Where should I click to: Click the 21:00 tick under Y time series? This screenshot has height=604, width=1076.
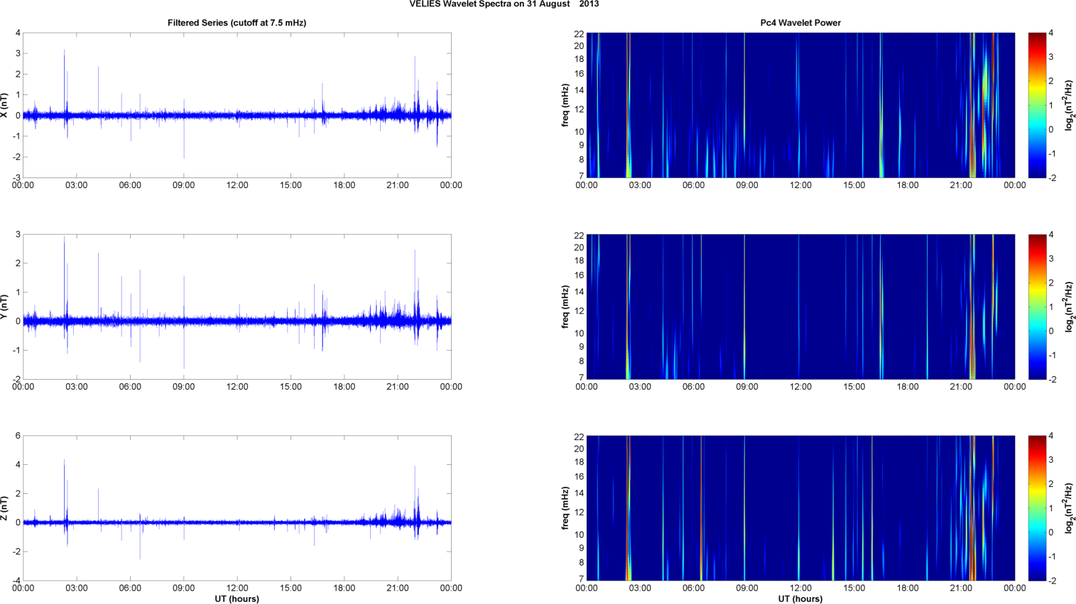tap(398, 387)
